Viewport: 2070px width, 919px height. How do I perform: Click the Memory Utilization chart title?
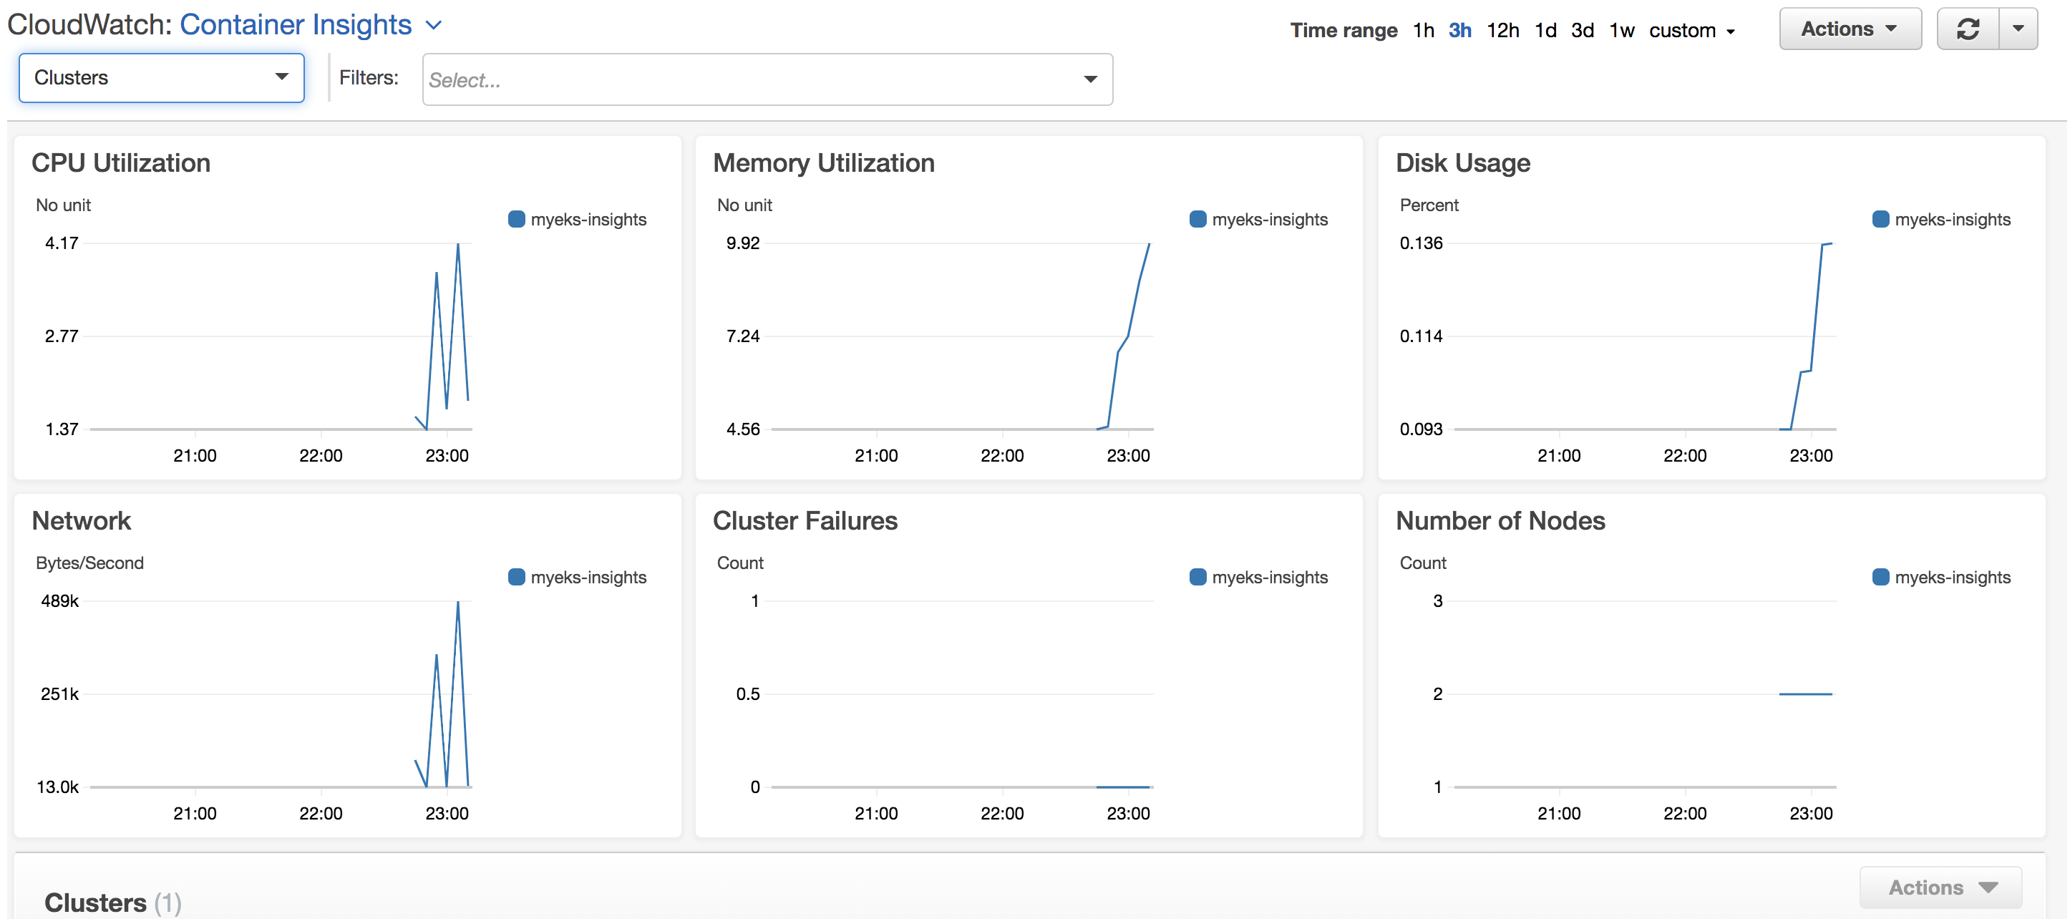pyautogui.click(x=824, y=163)
